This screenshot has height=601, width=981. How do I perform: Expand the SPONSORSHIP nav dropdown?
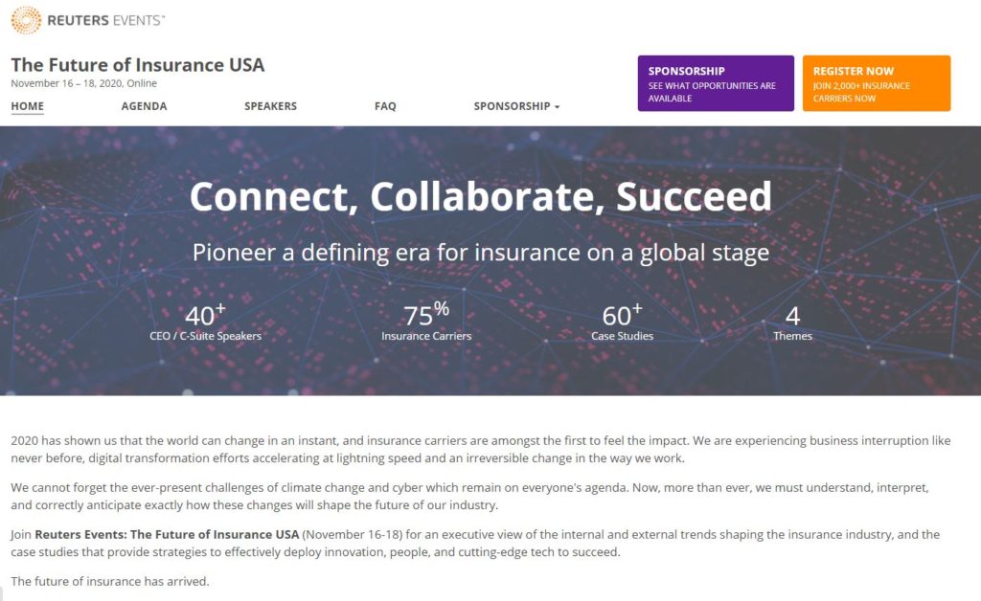(x=516, y=106)
